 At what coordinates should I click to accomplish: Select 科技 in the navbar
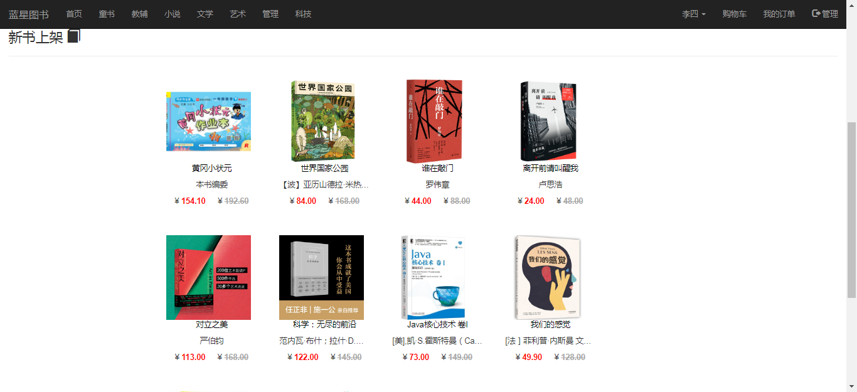(303, 14)
